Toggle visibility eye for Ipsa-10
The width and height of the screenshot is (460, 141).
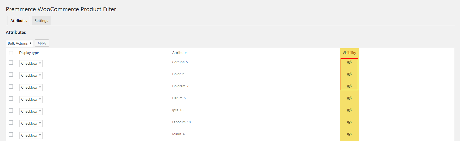click(x=349, y=110)
